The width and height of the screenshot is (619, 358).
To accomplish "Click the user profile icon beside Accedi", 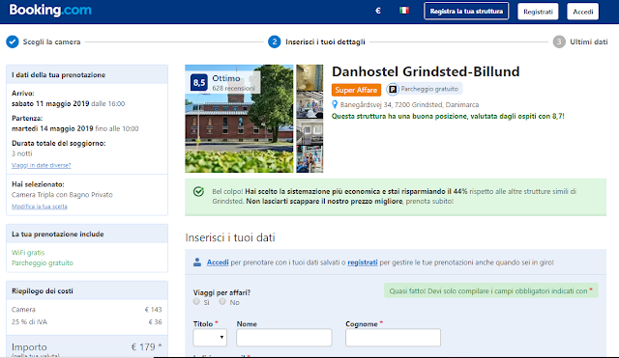I will (197, 262).
